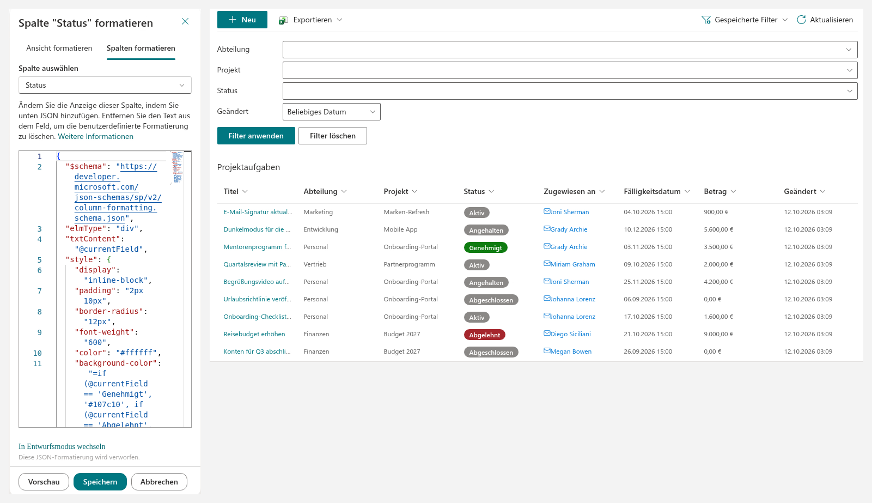Open the Geändert Beliebiges Datum dropdown

331,112
